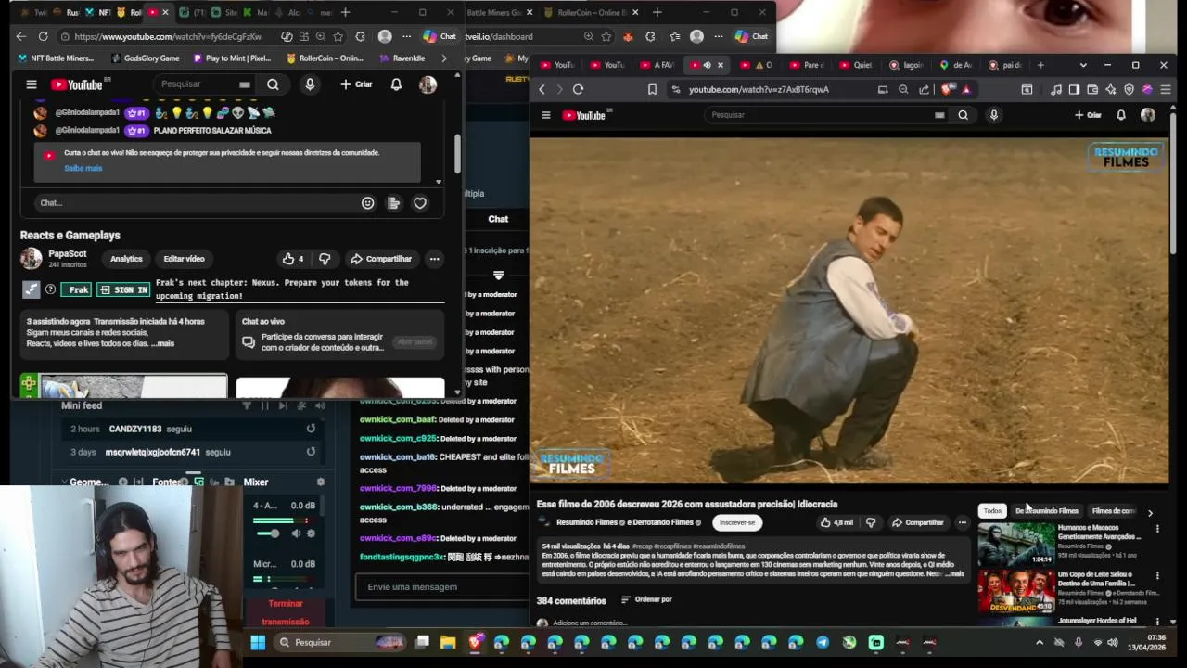Screen dimensions: 1187x668
Task: Open Ordenar por comments sort dropdown
Action: coord(646,599)
